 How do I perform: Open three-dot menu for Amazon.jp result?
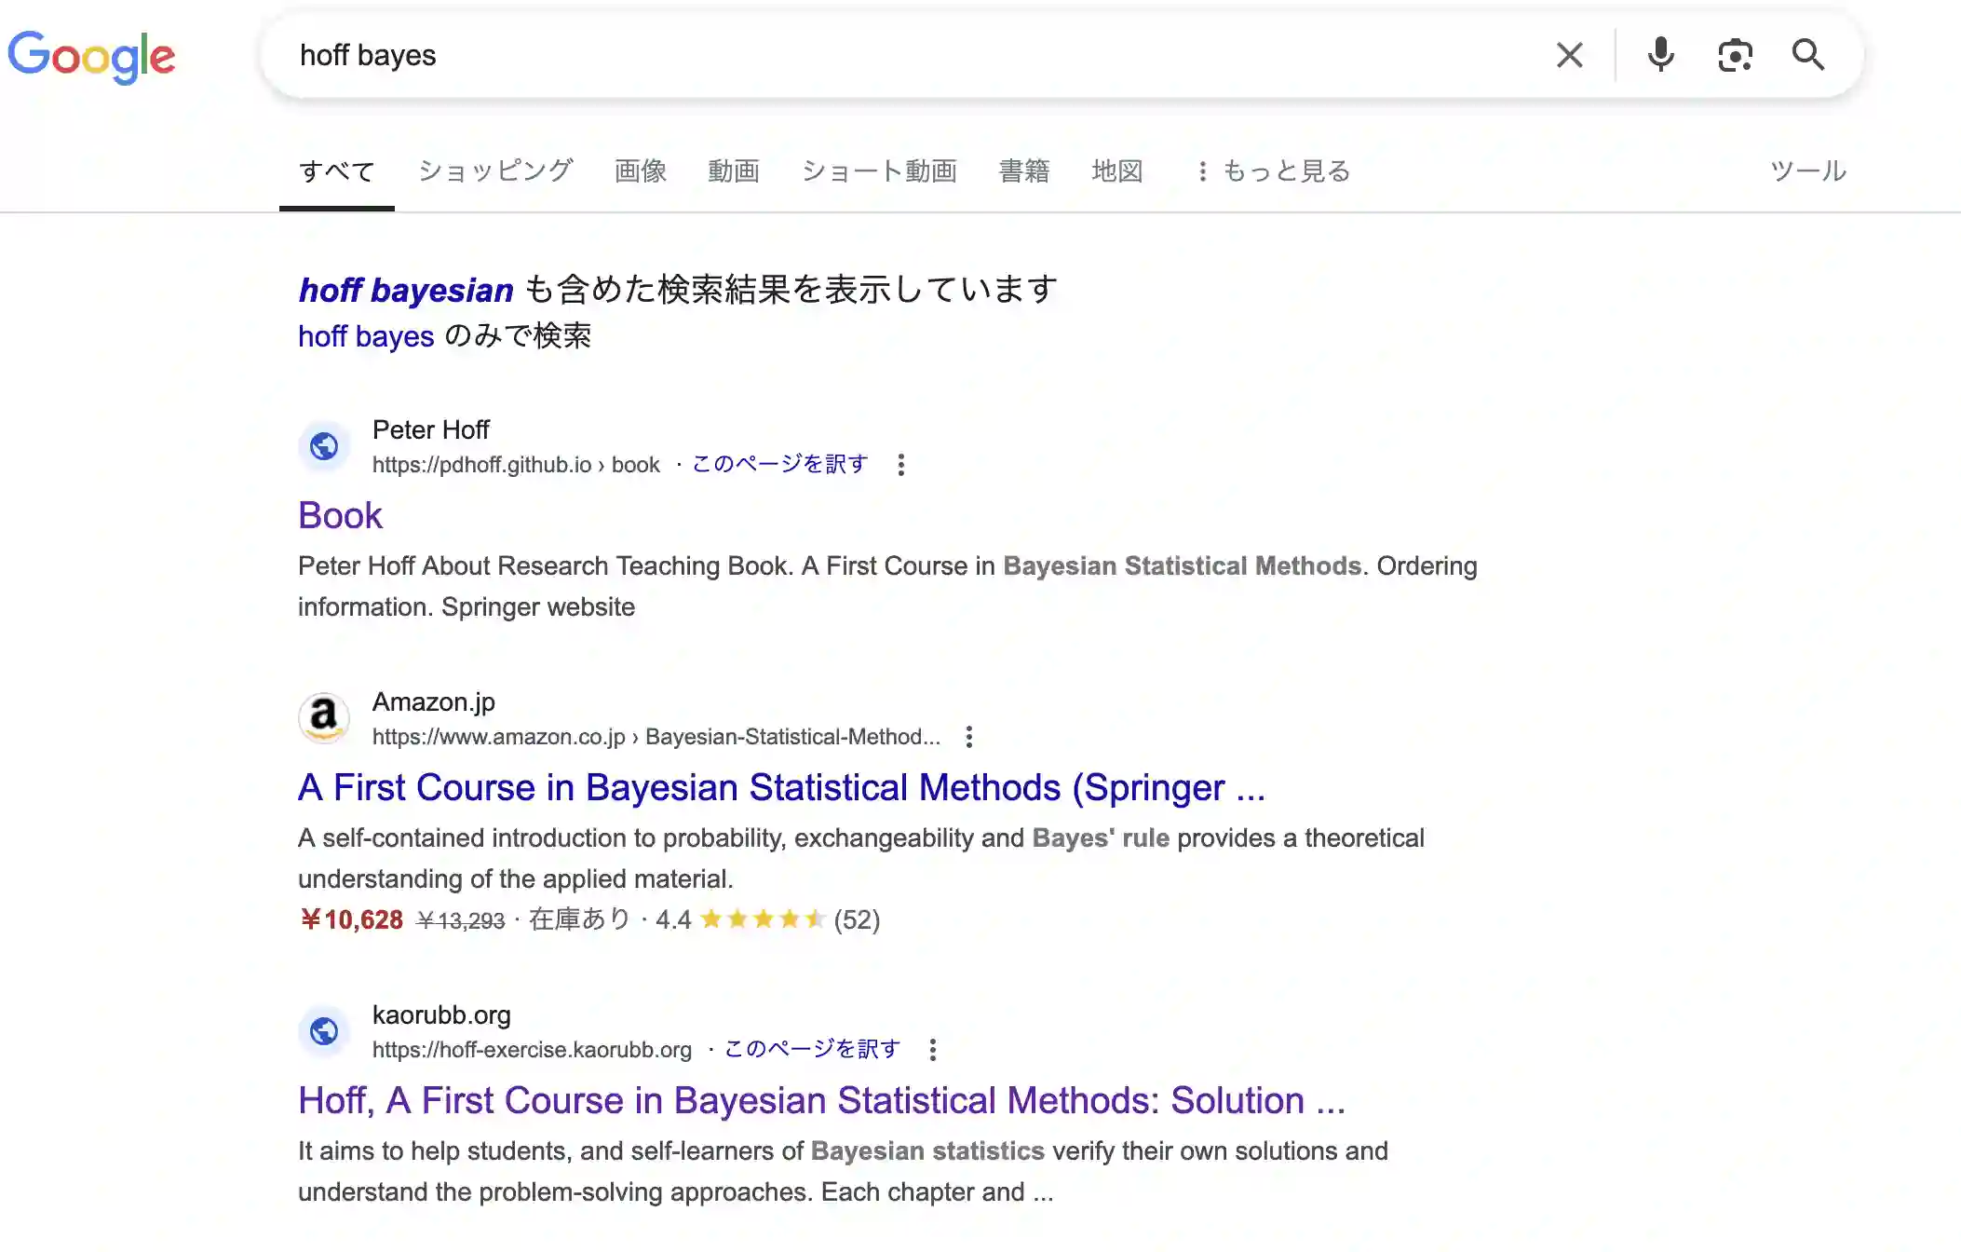969,736
